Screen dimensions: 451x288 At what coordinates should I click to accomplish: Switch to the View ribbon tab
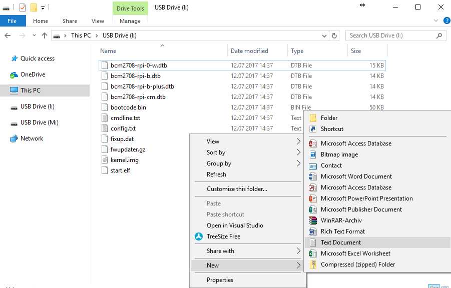(98, 21)
